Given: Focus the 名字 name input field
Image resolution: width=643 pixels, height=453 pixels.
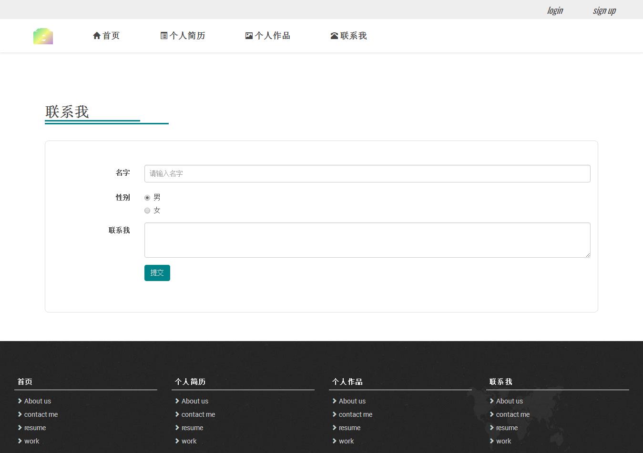Looking at the screenshot, I should coord(367,173).
